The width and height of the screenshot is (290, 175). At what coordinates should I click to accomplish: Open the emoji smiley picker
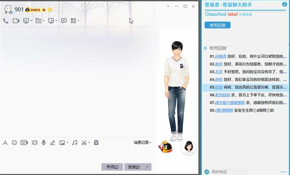(x=14, y=142)
